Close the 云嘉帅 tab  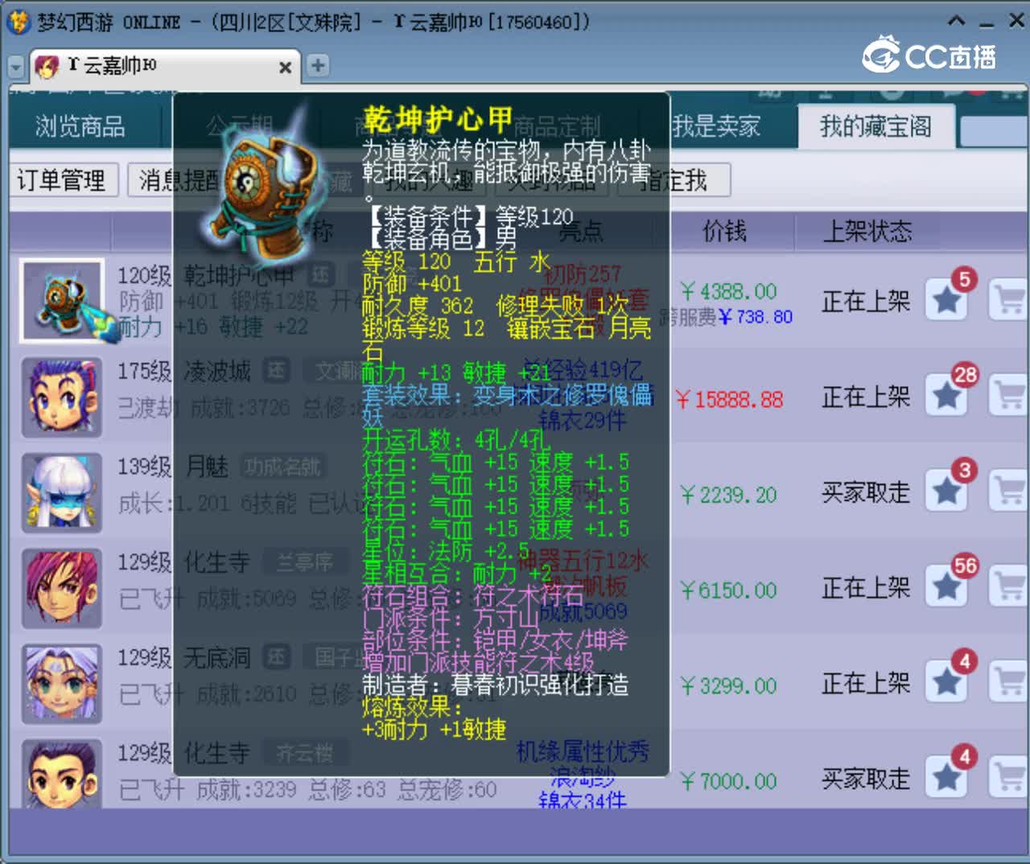tap(285, 68)
